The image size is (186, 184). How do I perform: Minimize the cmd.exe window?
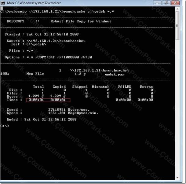[x=157, y=3]
